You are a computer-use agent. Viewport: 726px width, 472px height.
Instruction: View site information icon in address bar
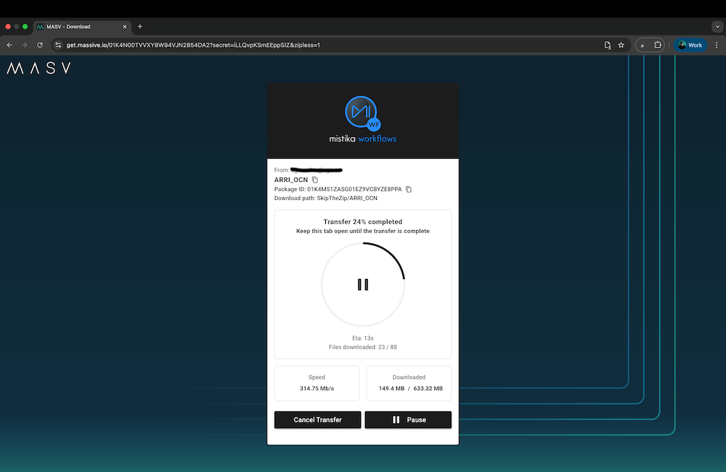pyautogui.click(x=58, y=45)
